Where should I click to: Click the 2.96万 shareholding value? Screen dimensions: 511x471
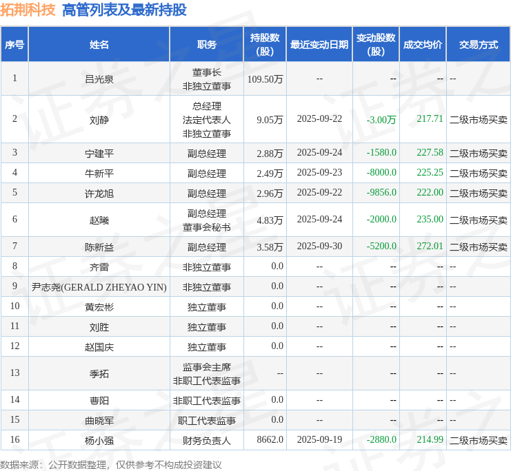(270, 193)
